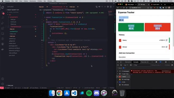
Task: Switch to App.jsx editor tab
Action: [41, 7]
